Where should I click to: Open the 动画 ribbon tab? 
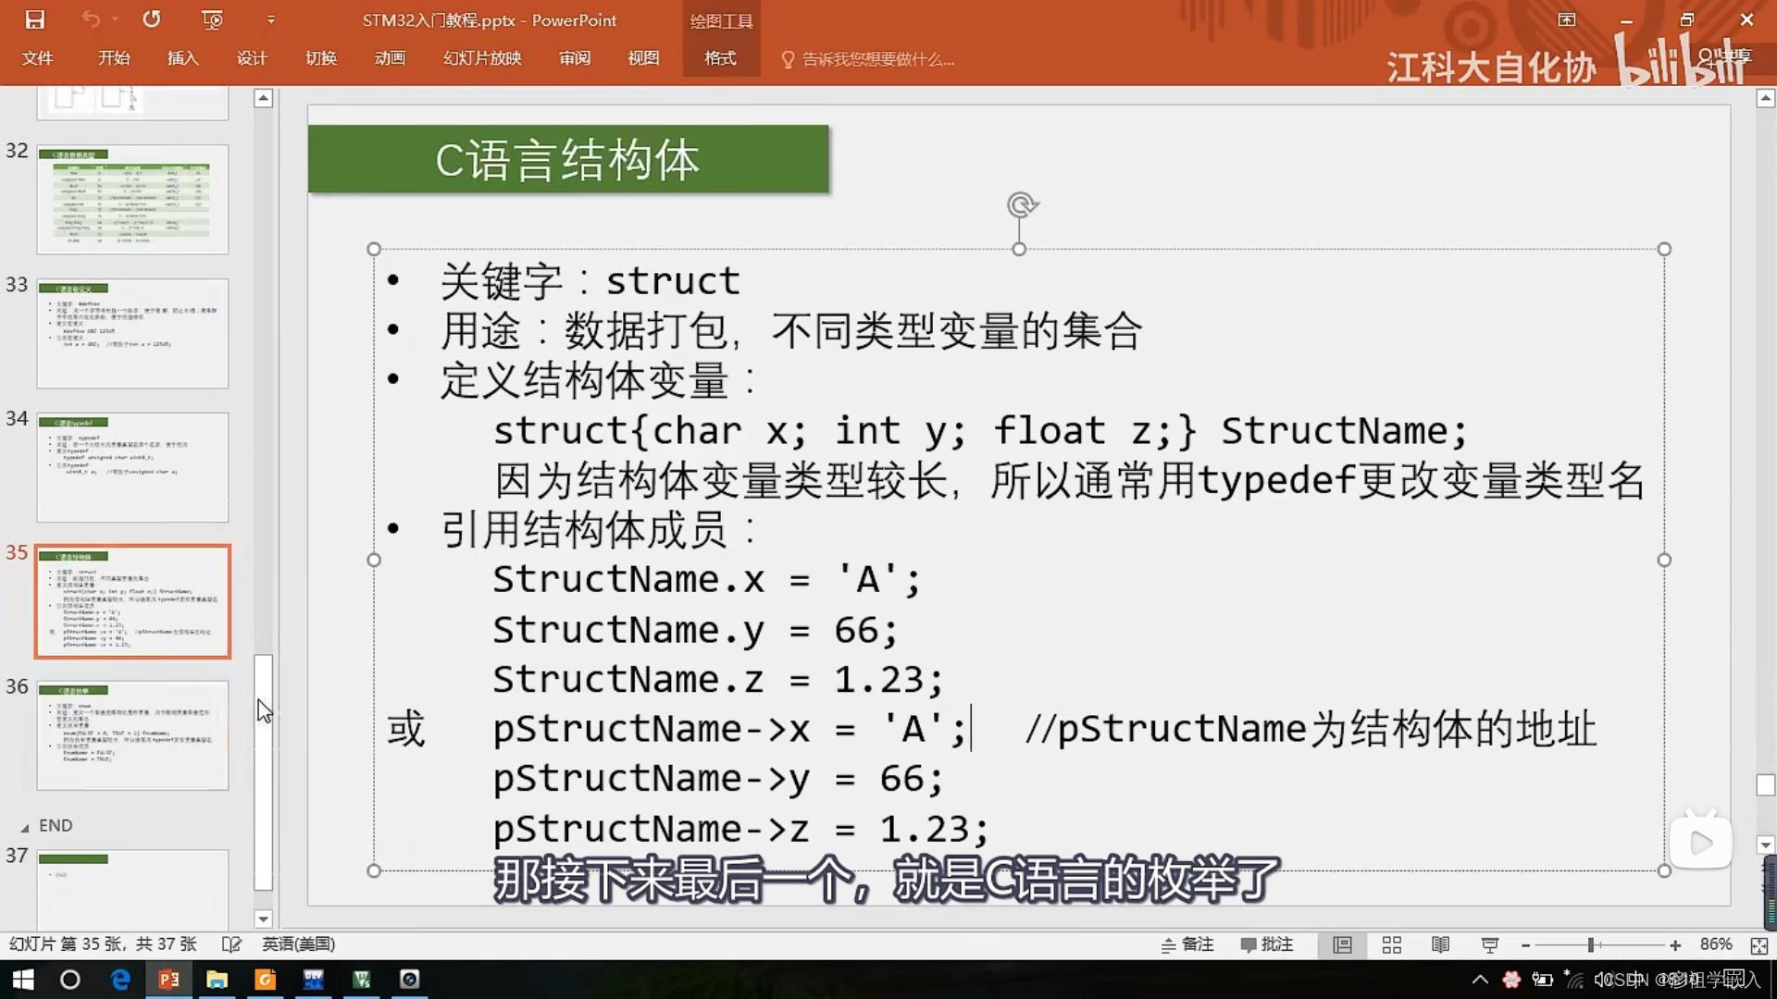click(390, 58)
